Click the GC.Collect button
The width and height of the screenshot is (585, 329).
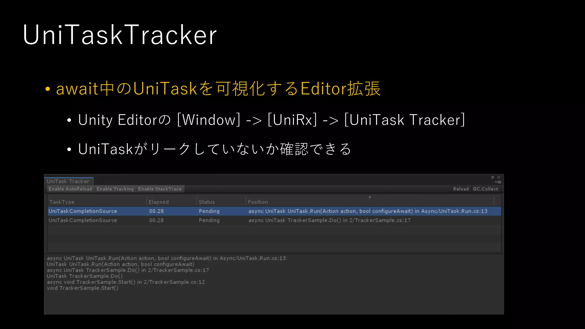[486, 189]
